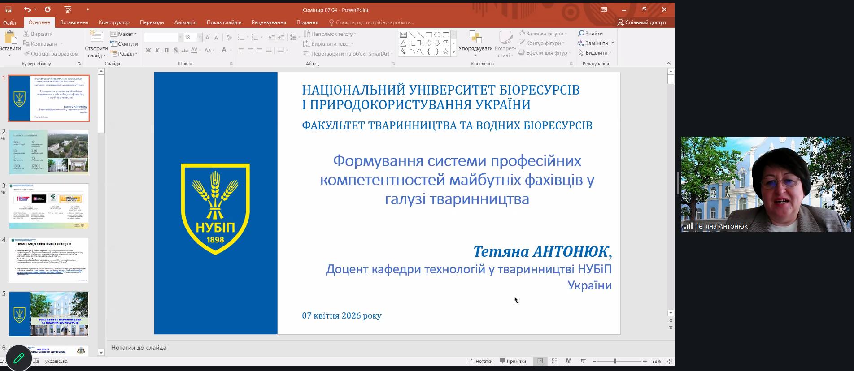Screen dimensions: 854x371
Task: Switch to the Показ слайдів tab
Action: point(224,22)
